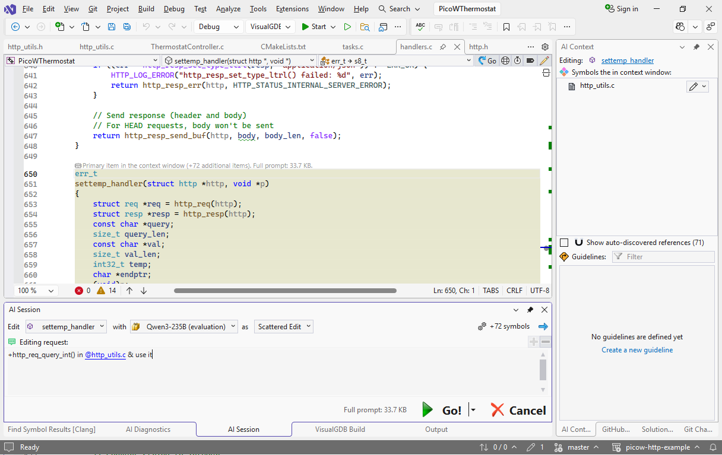The image size is (722, 455).
Task: Click the Find in Files toolbar icon
Action: [x=365, y=27]
